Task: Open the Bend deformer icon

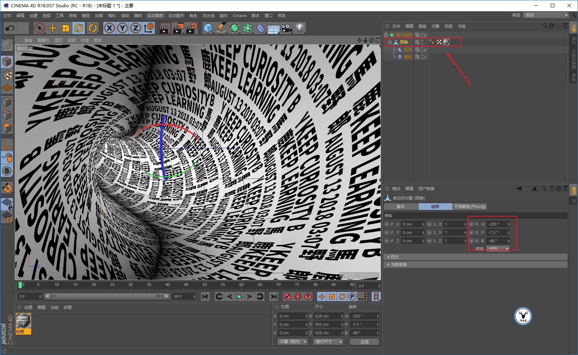Action: point(261,28)
